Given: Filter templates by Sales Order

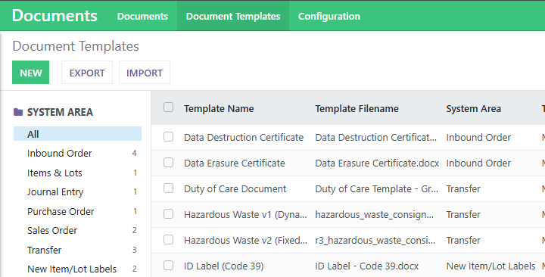Looking at the screenshot, I should (77, 230).
